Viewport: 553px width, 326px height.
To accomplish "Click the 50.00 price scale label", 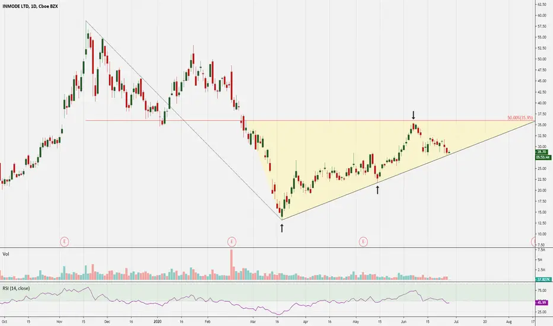I will coord(542,59).
